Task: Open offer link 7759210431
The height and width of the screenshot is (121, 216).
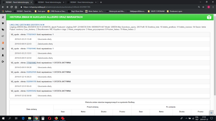Action: [x=31, y=34]
